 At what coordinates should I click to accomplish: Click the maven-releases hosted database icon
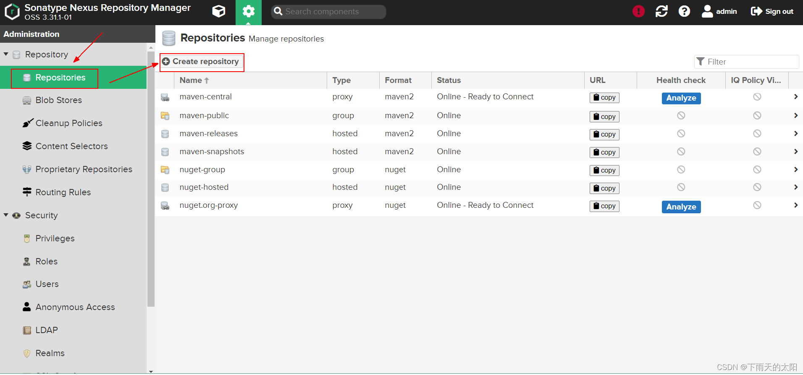165,134
